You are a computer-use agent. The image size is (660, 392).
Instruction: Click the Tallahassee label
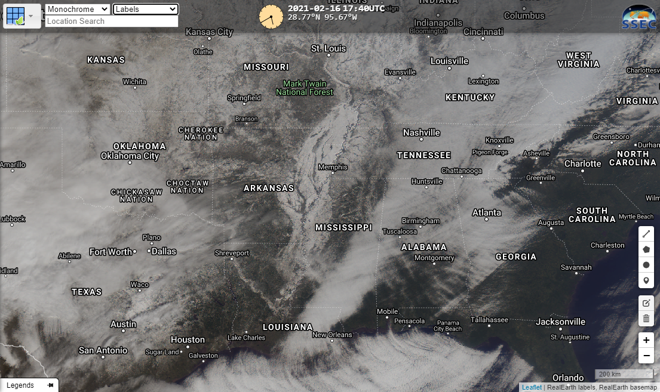point(489,320)
